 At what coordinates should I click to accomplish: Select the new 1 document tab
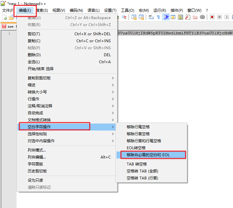point(9,26)
